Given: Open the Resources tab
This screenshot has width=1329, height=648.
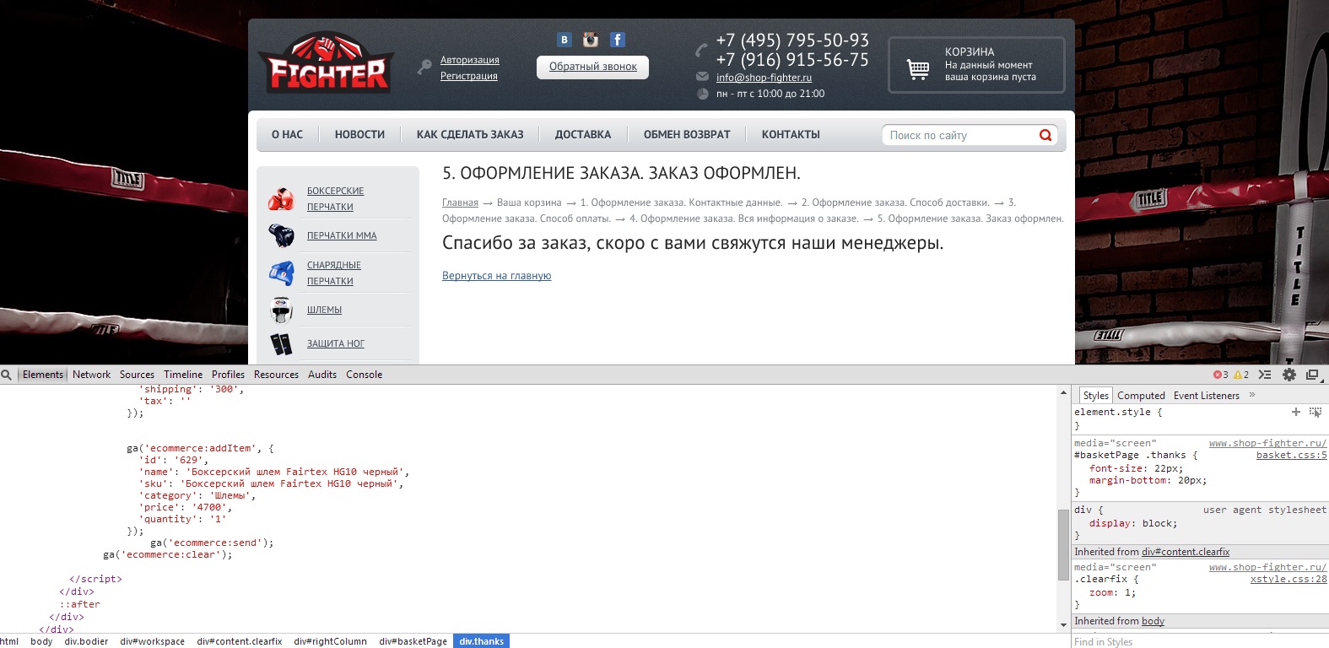Looking at the screenshot, I should [276, 375].
